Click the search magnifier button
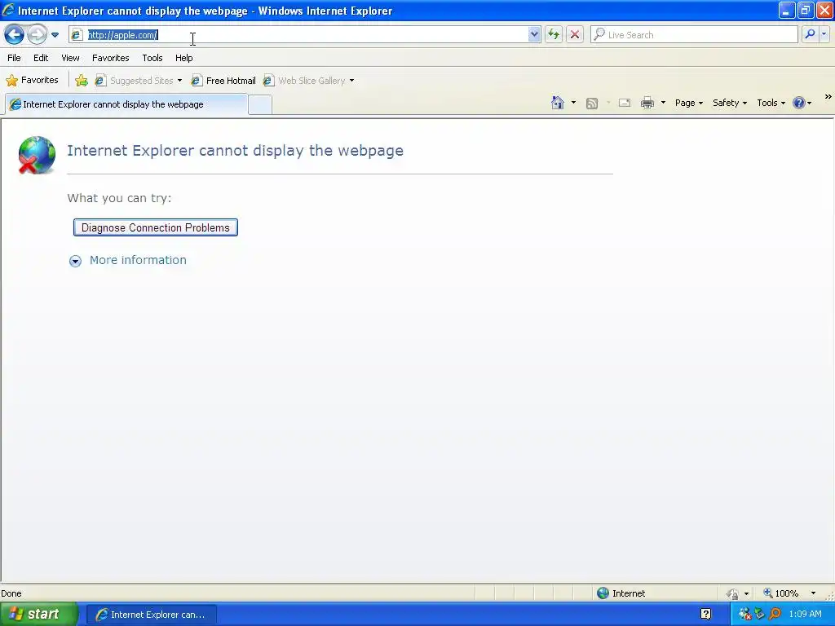Viewport: 835px width, 626px height. (x=810, y=34)
